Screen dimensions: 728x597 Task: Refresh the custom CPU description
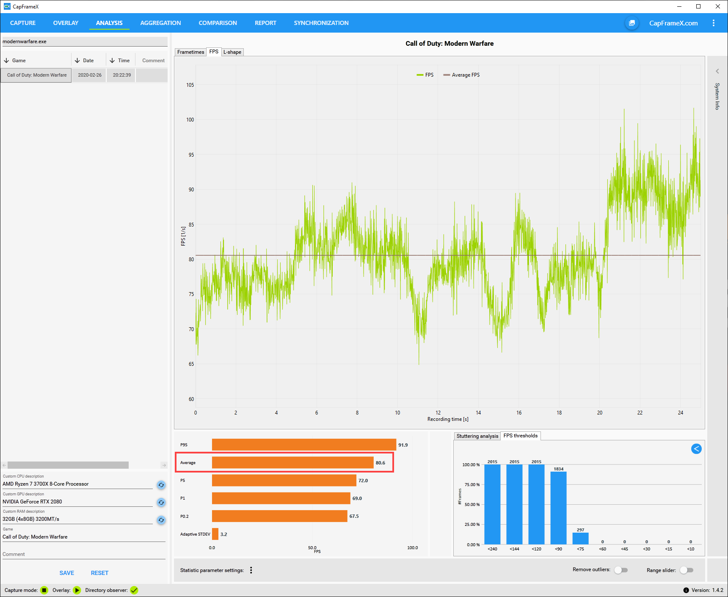pyautogui.click(x=161, y=485)
